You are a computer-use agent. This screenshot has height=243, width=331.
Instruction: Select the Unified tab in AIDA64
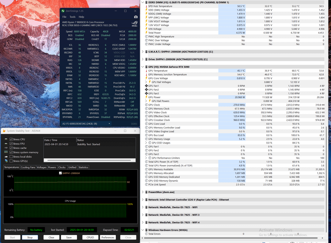72,167
